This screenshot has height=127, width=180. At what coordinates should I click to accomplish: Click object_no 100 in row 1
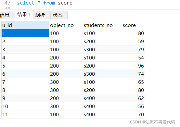pos(66,33)
